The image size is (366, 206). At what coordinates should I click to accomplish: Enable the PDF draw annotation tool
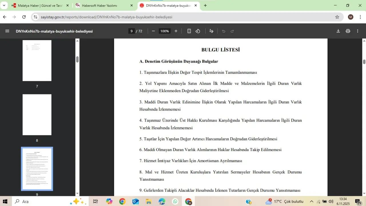coord(211,31)
